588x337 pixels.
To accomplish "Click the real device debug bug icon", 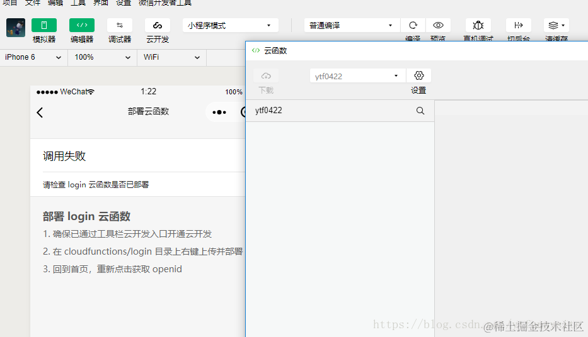I will [x=478, y=25].
